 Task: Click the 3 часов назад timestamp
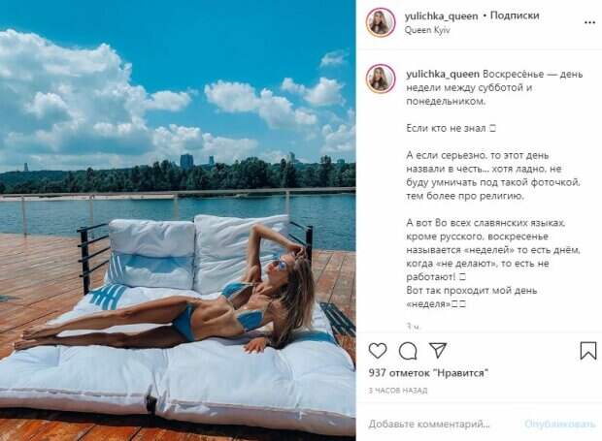tap(398, 391)
